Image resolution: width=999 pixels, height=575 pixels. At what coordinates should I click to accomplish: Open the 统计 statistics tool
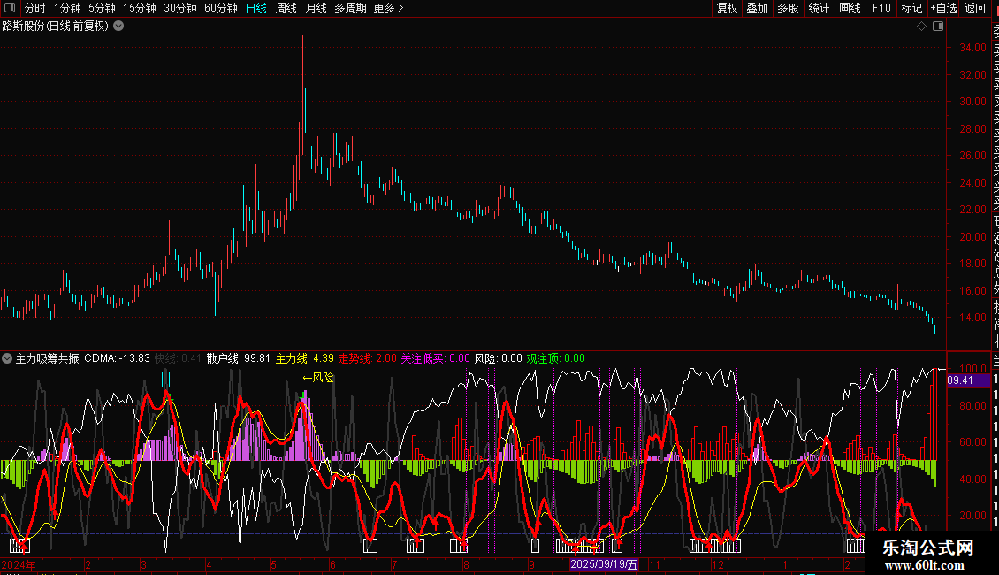point(819,8)
